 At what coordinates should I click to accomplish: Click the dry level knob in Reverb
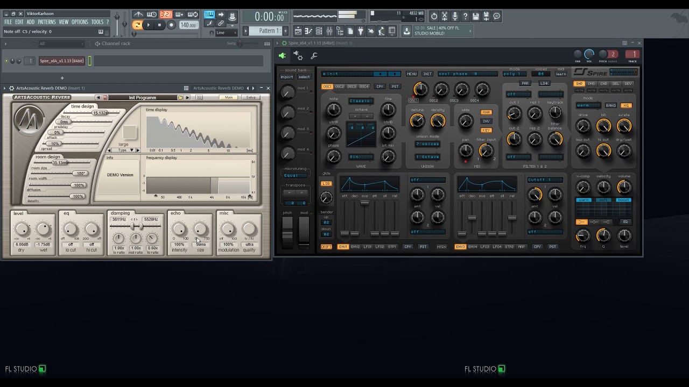pyautogui.click(x=22, y=230)
